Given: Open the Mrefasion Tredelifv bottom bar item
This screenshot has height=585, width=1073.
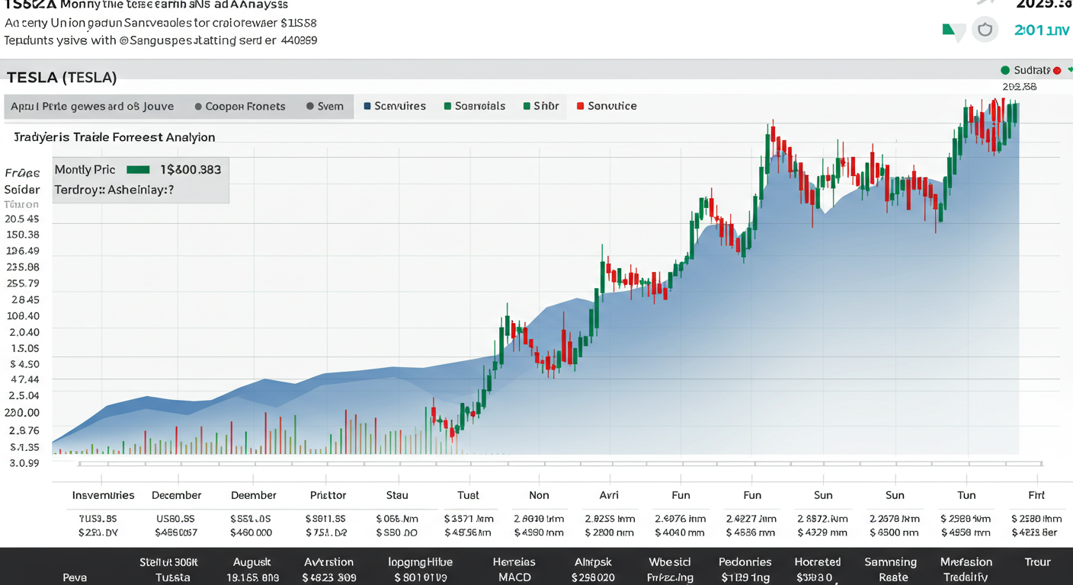Looking at the screenshot, I should [966, 570].
